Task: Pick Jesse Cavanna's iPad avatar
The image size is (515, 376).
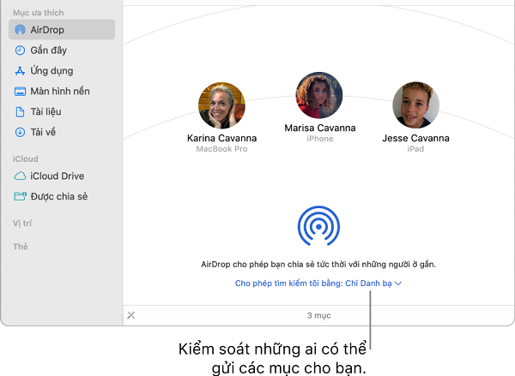Action: [416, 105]
